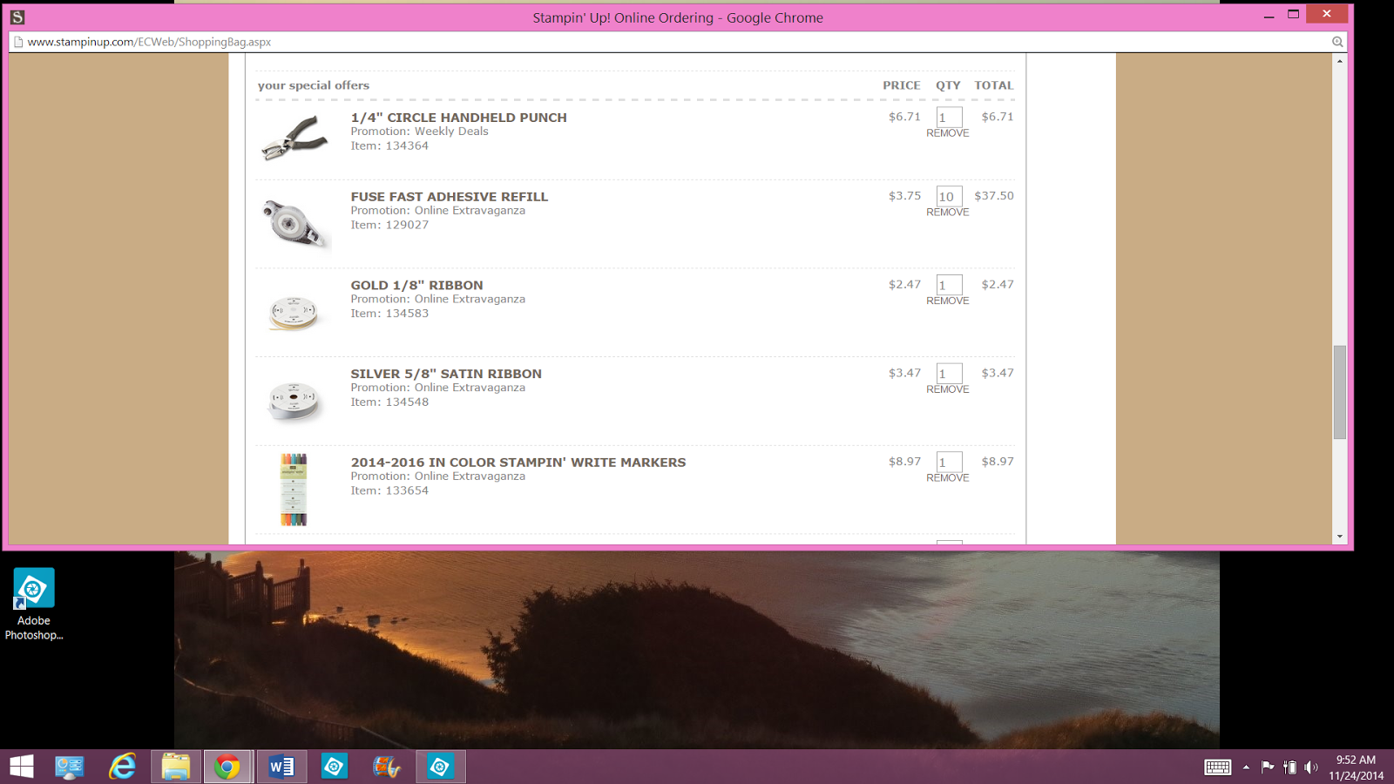This screenshot has width=1394, height=784.
Task: Remove the Silver 5/8" Satin Ribbon
Action: [948, 389]
